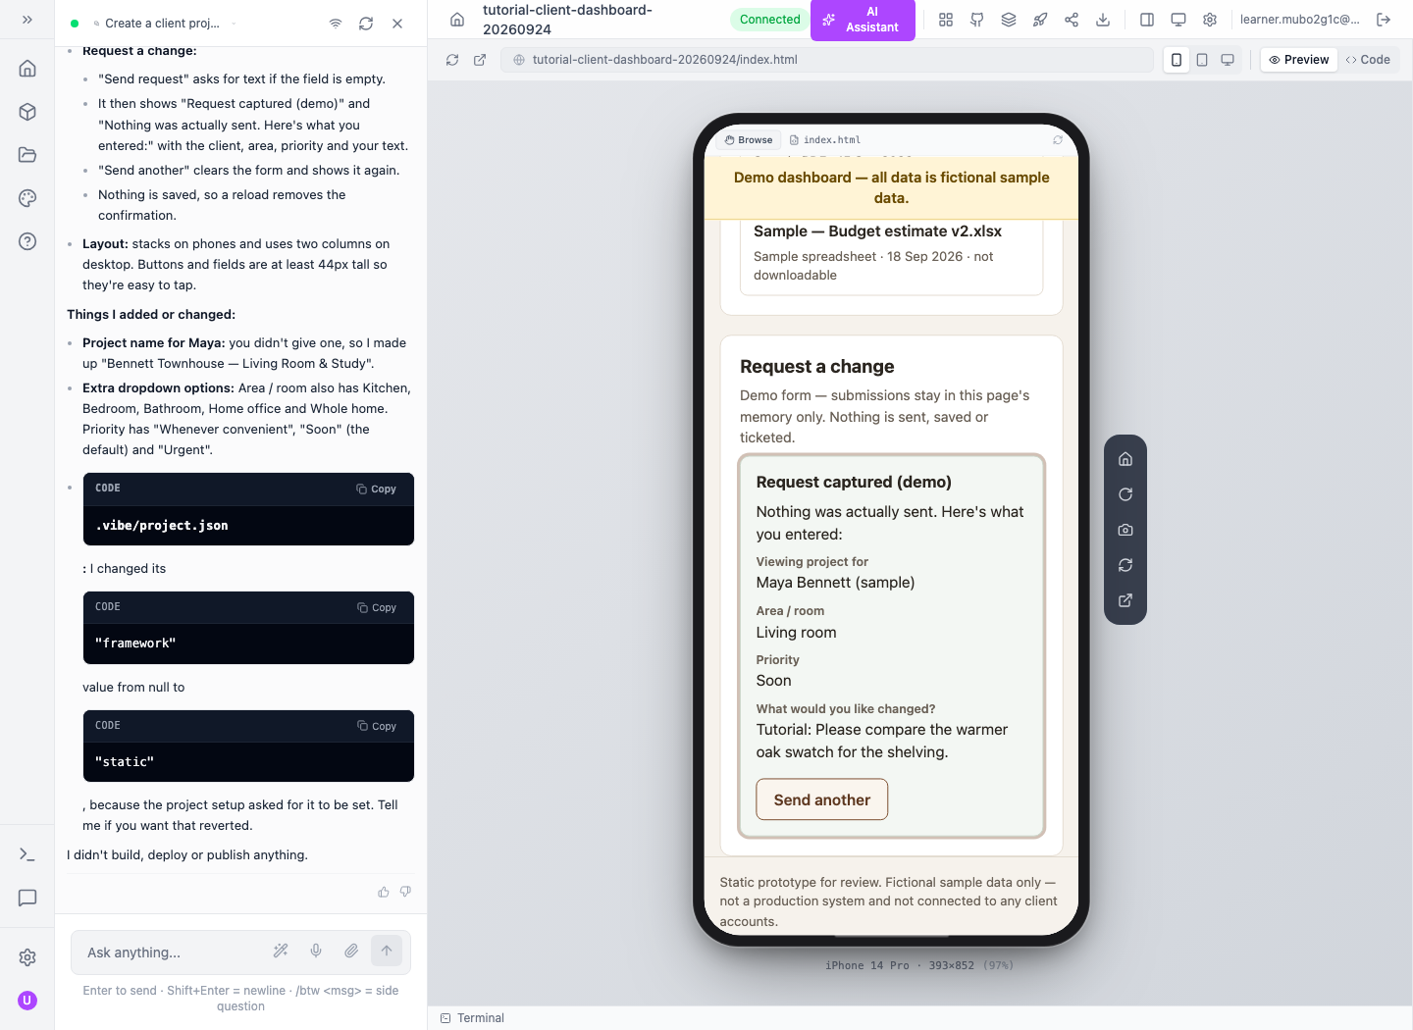Viewport: 1413px width, 1030px height.
Task: Open the preview in a new window icon beside URL
Action: coord(480,60)
